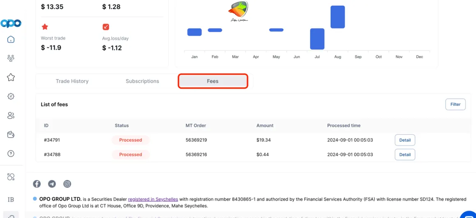Open the Facebook social icon
Viewport: 476px width, 218px height.
click(x=37, y=184)
